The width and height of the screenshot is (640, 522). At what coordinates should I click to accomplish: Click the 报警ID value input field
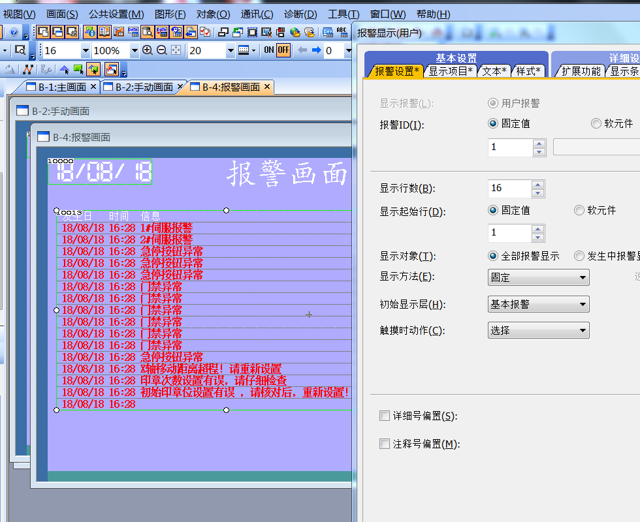(509, 147)
